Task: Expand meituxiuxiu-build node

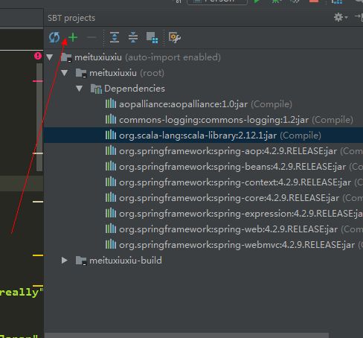Action: click(x=65, y=261)
